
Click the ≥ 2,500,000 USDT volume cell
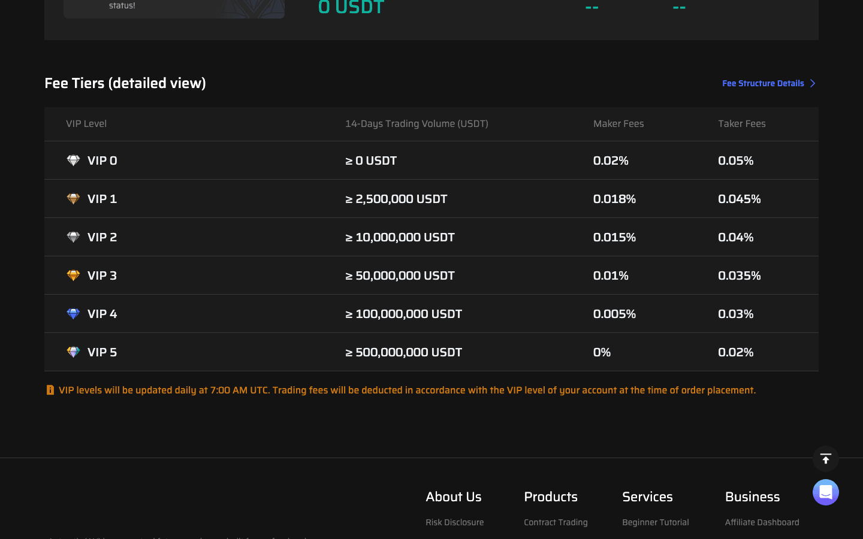click(396, 199)
